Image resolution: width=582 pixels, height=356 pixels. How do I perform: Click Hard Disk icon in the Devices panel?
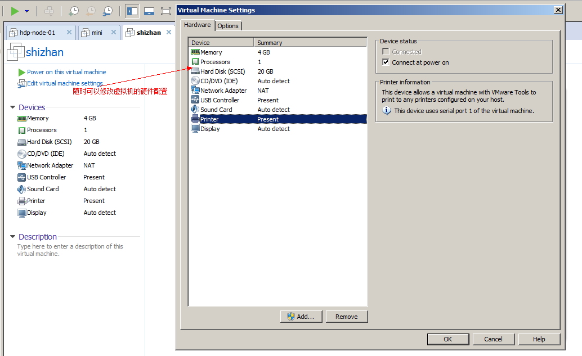point(22,142)
